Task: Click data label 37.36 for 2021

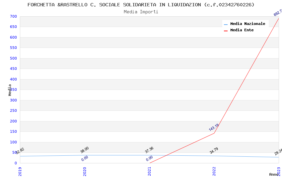Action: [x=149, y=150]
